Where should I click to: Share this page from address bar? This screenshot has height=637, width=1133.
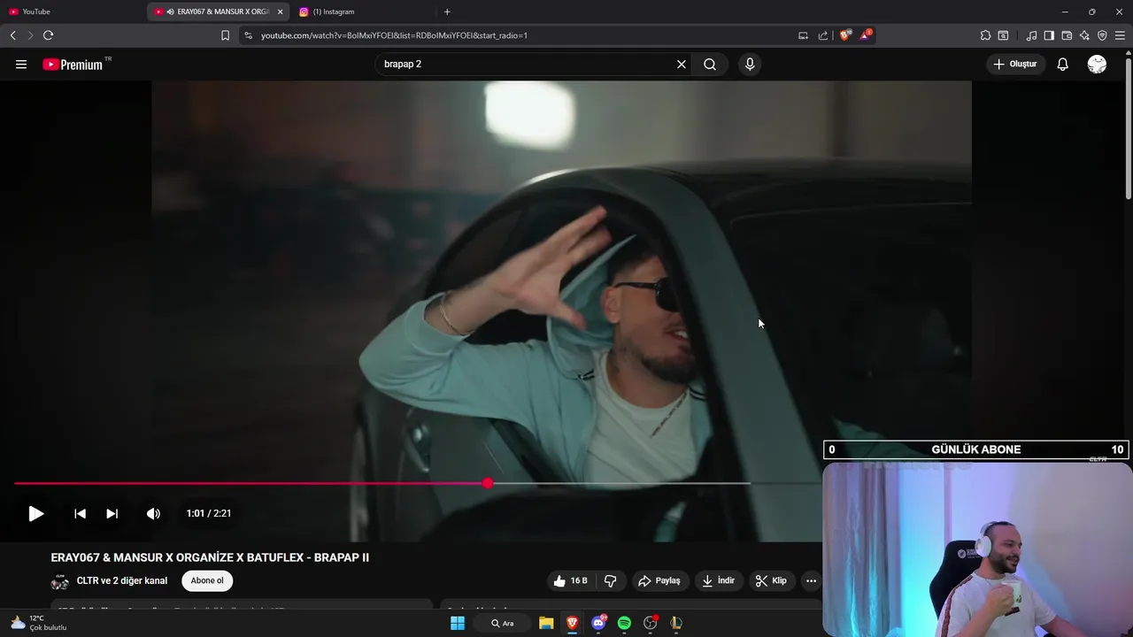[x=823, y=35]
